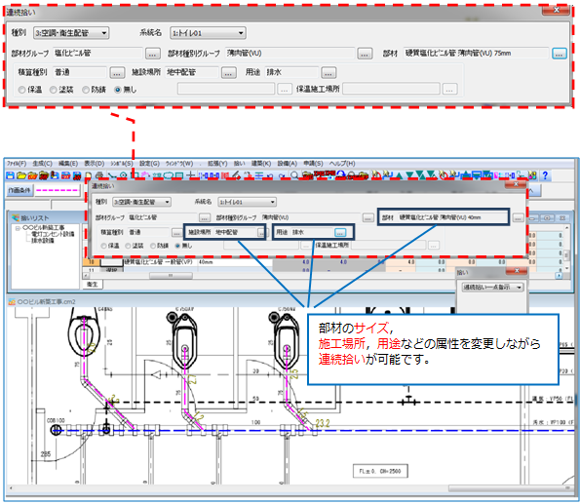Click the blue horizontal lines list toolbar icon
The image size is (580, 504).
259,175
